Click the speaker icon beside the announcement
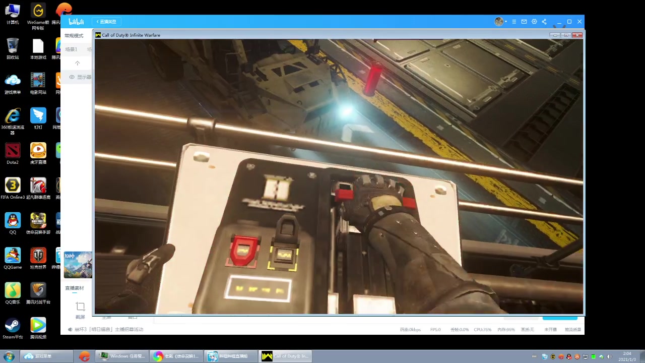This screenshot has width=645, height=363. [70, 329]
